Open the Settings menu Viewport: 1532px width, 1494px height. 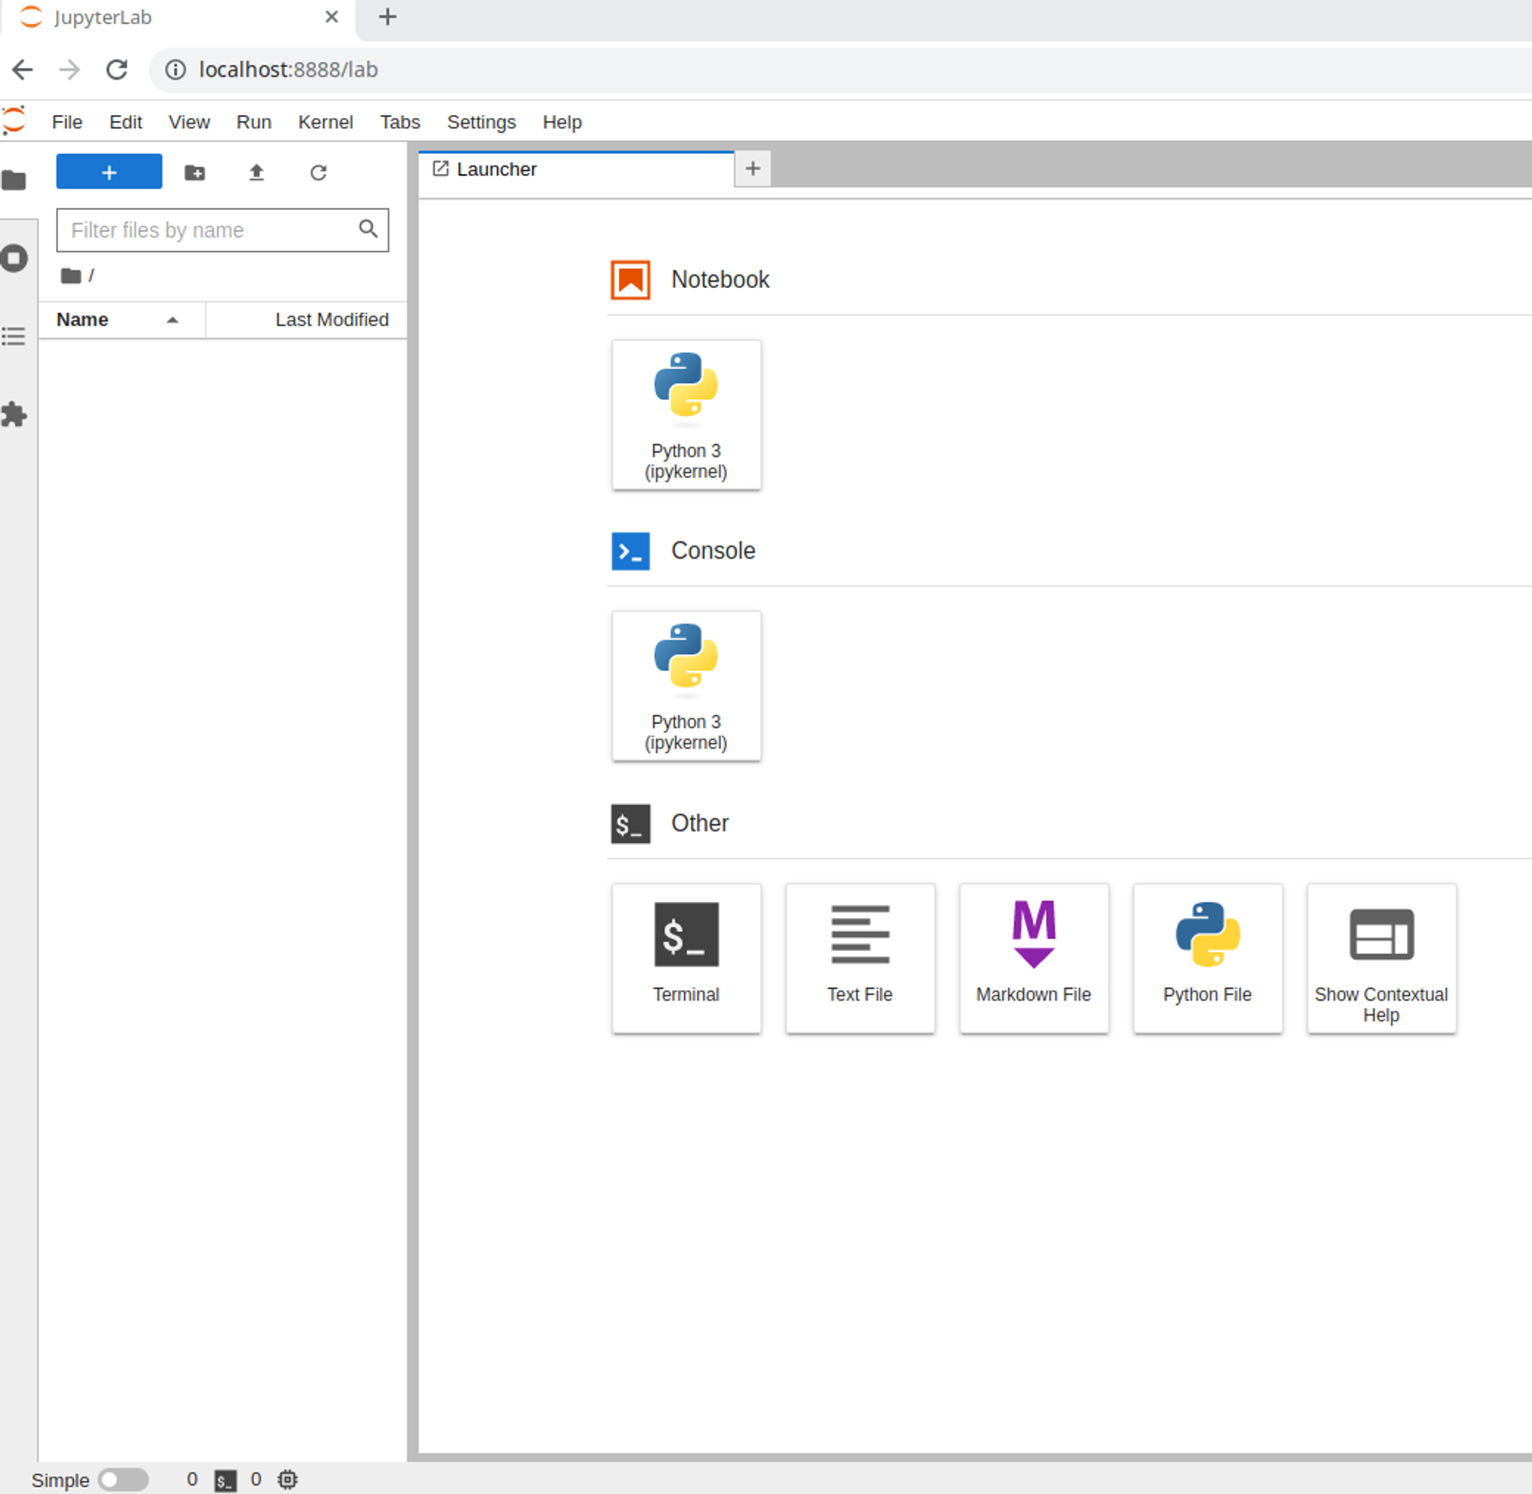(481, 123)
